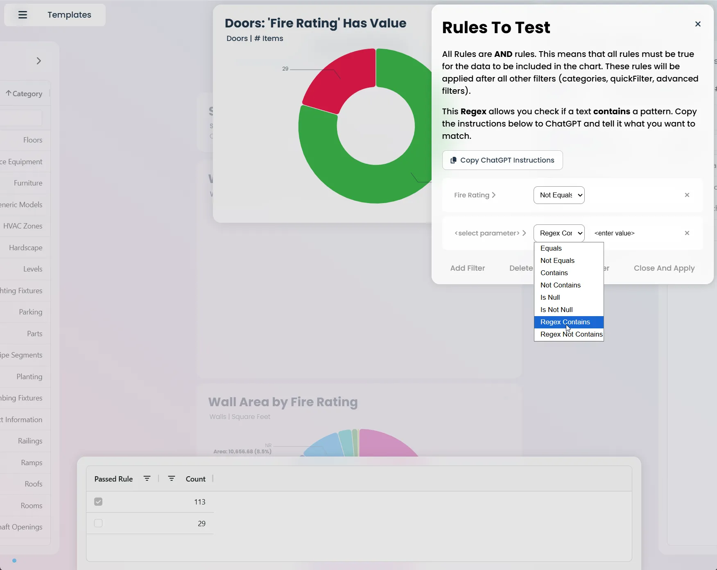
Task: Expand the left sidebar using the chevron arrow
Action: [x=39, y=60]
